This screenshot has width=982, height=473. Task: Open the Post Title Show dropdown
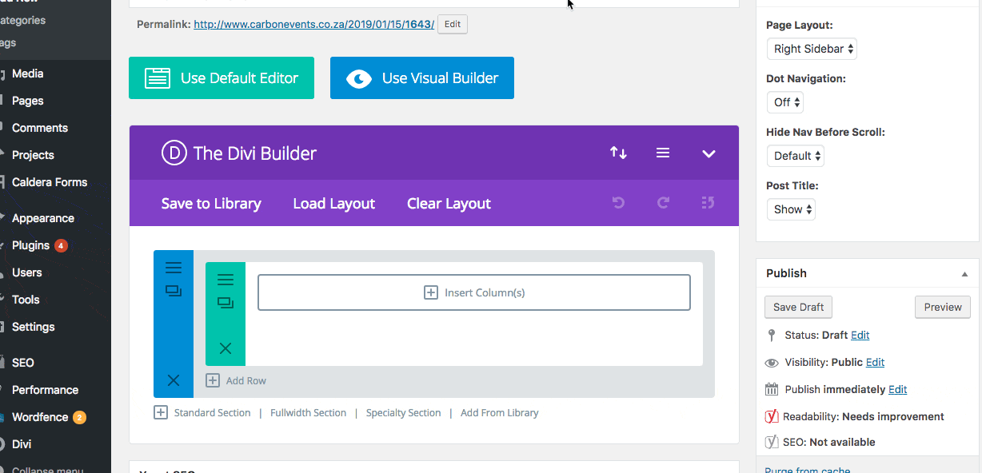pos(791,209)
